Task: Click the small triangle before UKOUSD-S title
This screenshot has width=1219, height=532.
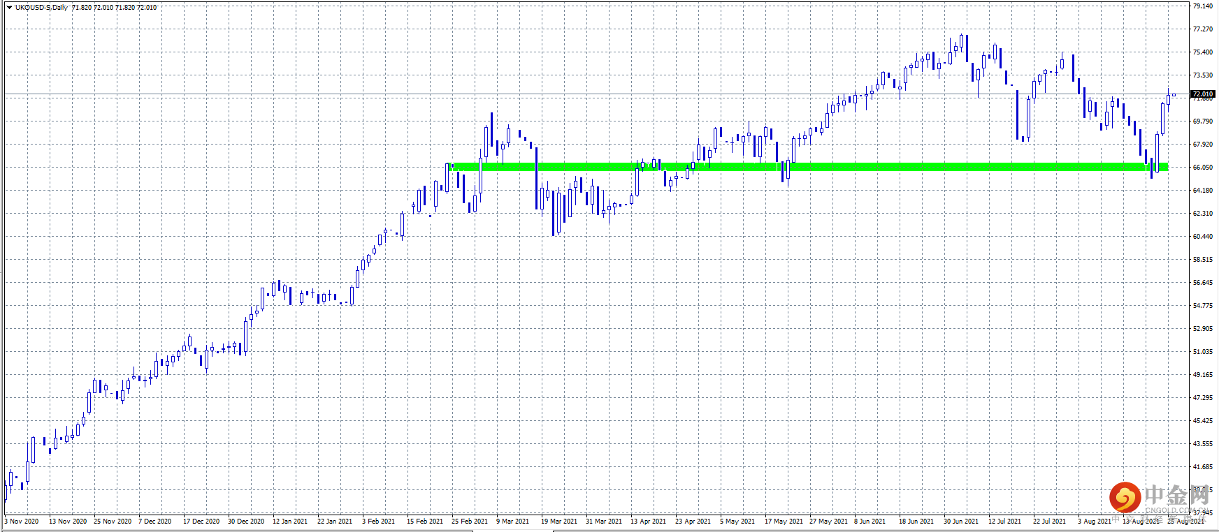Action: point(9,8)
